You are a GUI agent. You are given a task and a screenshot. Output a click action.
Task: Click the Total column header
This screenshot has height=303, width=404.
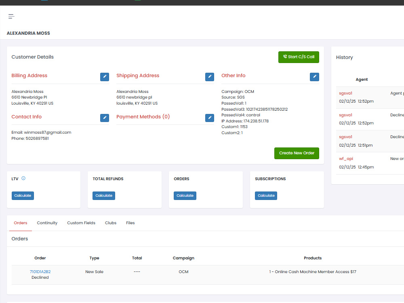coord(137,258)
